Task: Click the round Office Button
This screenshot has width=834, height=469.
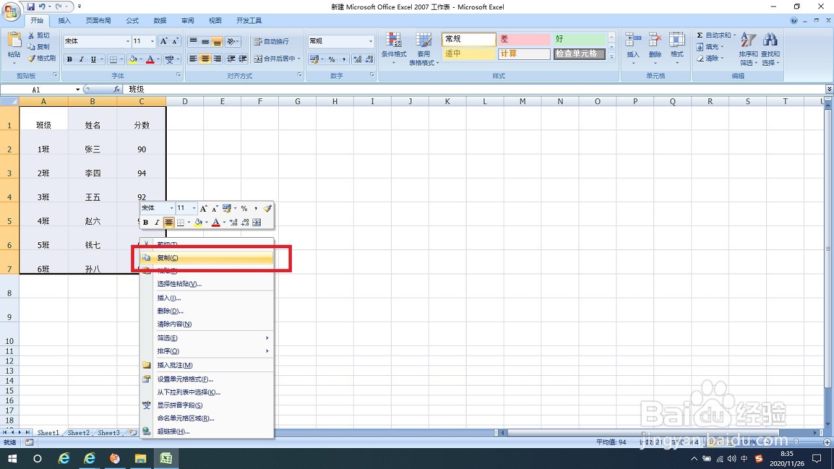Action: 12,10
